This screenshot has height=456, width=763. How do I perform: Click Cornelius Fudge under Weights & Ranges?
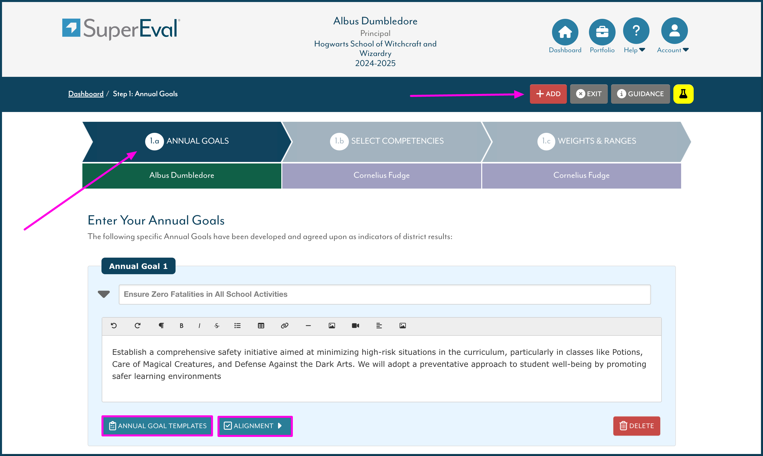pyautogui.click(x=581, y=176)
